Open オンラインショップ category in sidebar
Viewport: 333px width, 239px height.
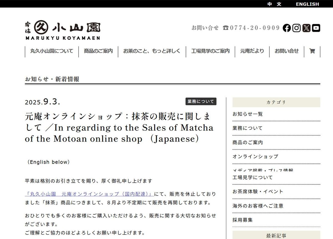255,156
